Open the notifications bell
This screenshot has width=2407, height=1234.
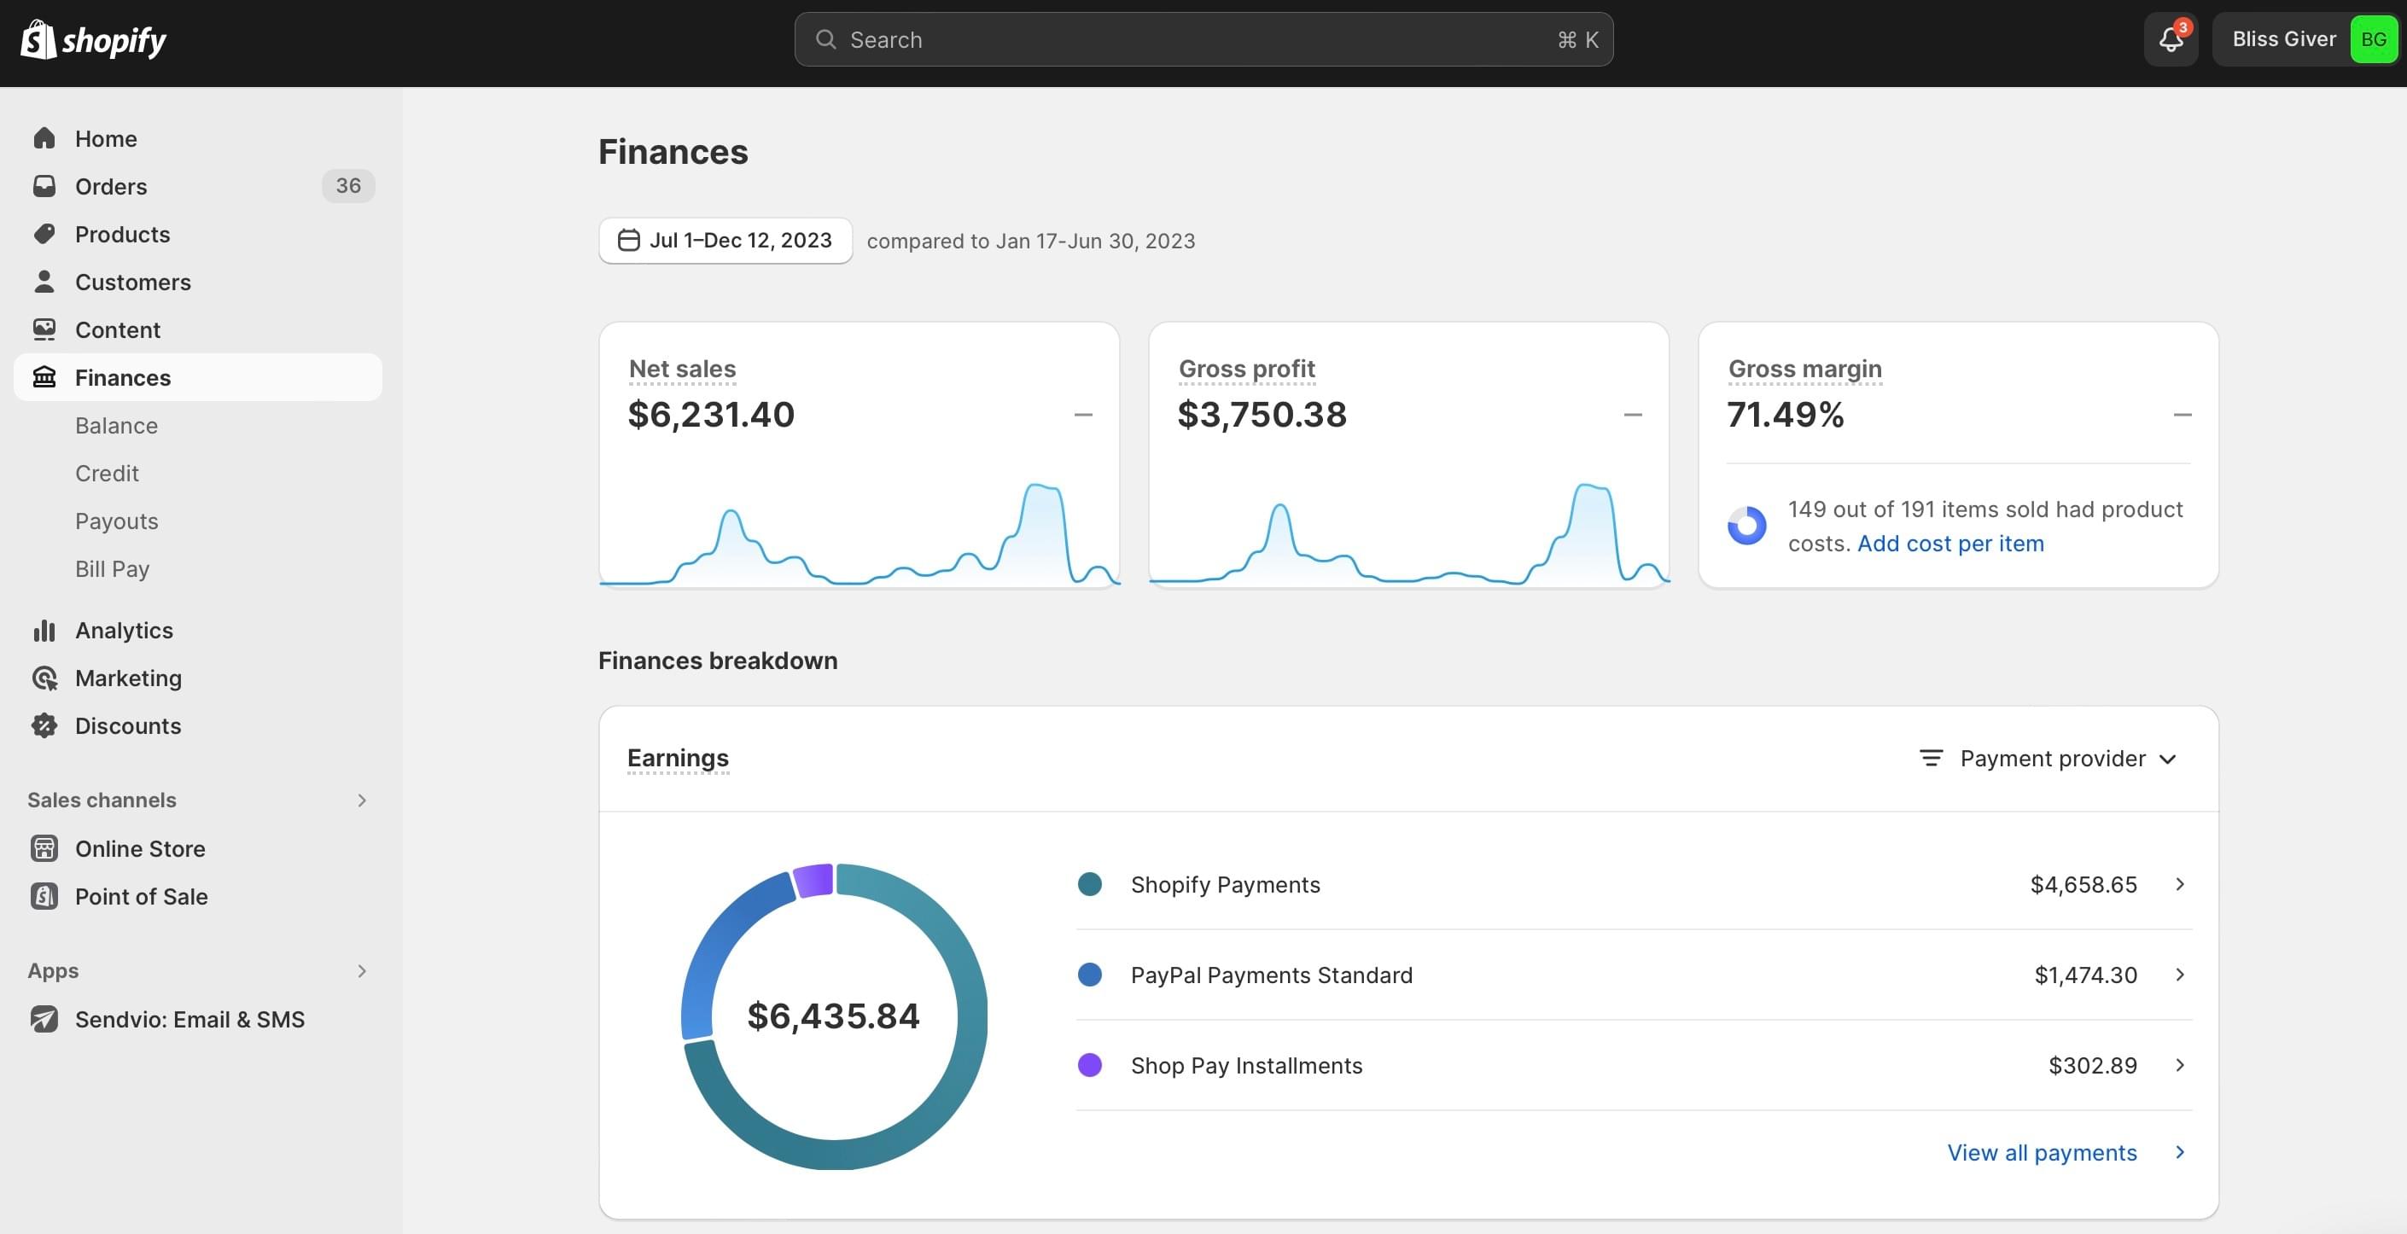pos(2170,39)
